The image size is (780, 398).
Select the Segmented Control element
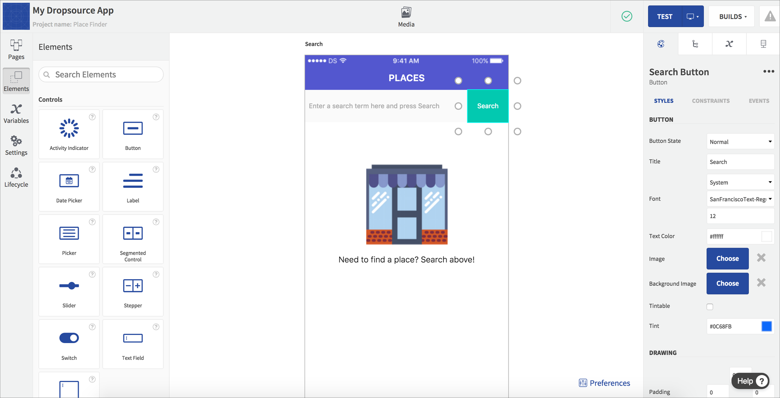coord(133,239)
